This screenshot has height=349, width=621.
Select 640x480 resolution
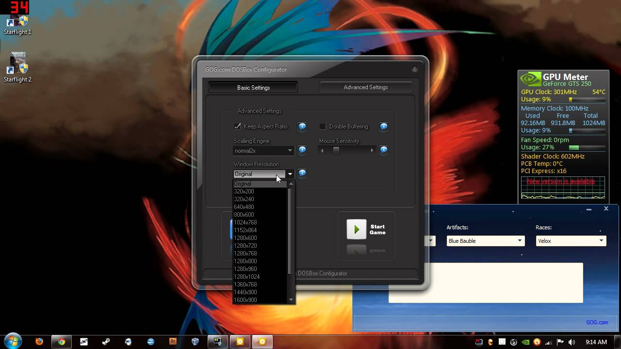(x=260, y=207)
